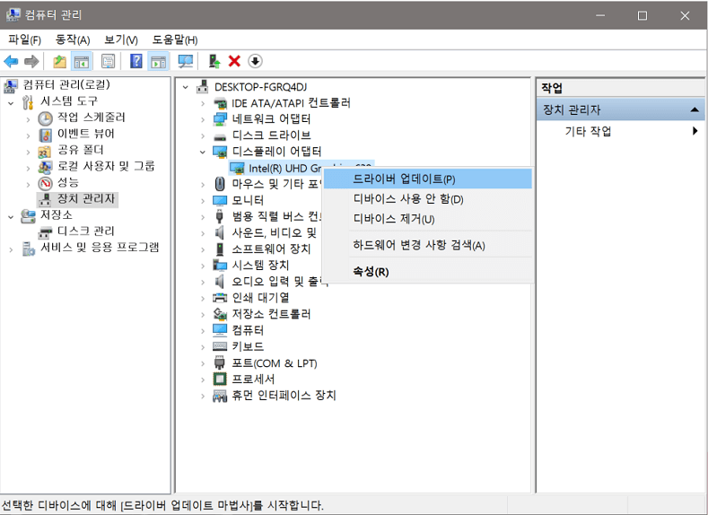
Task: Select the 소프트웨어 장치 category
Action: coord(271,249)
